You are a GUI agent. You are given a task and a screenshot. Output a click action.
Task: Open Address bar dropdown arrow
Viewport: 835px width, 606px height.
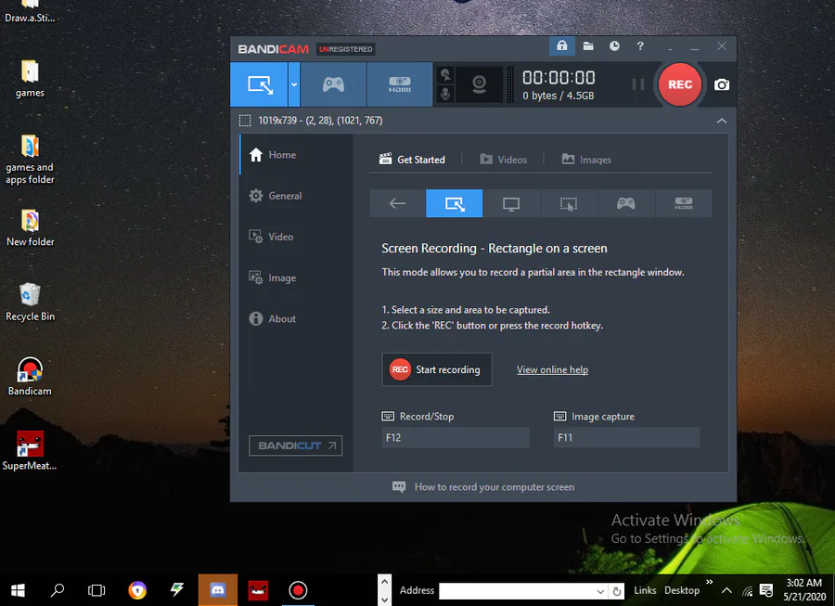(600, 591)
